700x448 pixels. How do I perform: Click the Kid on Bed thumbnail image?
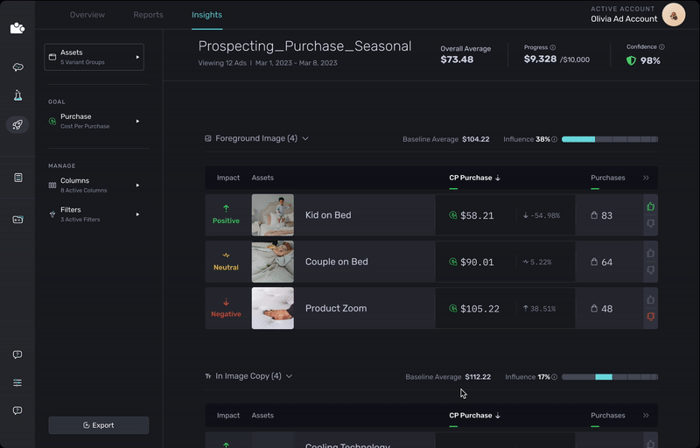[273, 215]
